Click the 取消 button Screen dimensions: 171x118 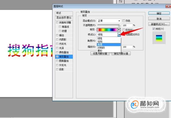(159, 19)
